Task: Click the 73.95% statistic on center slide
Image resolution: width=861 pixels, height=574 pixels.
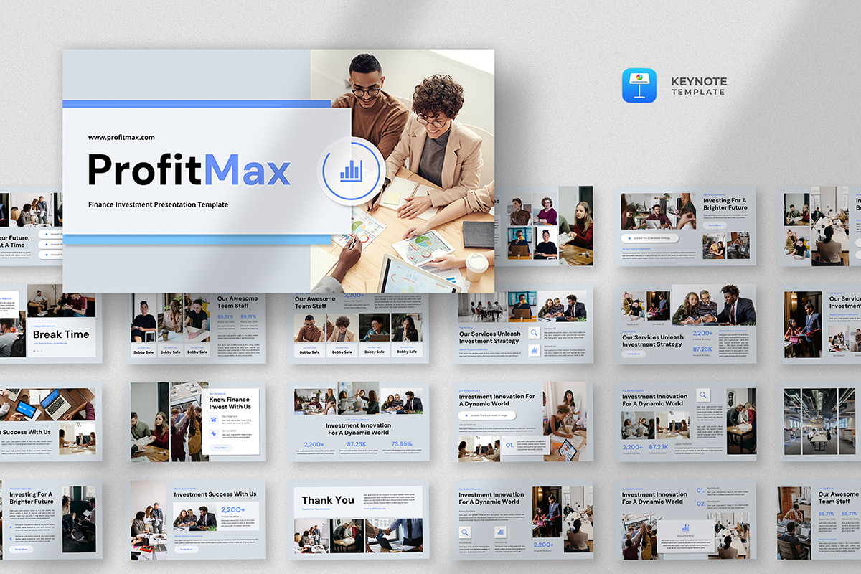Action: [402, 444]
